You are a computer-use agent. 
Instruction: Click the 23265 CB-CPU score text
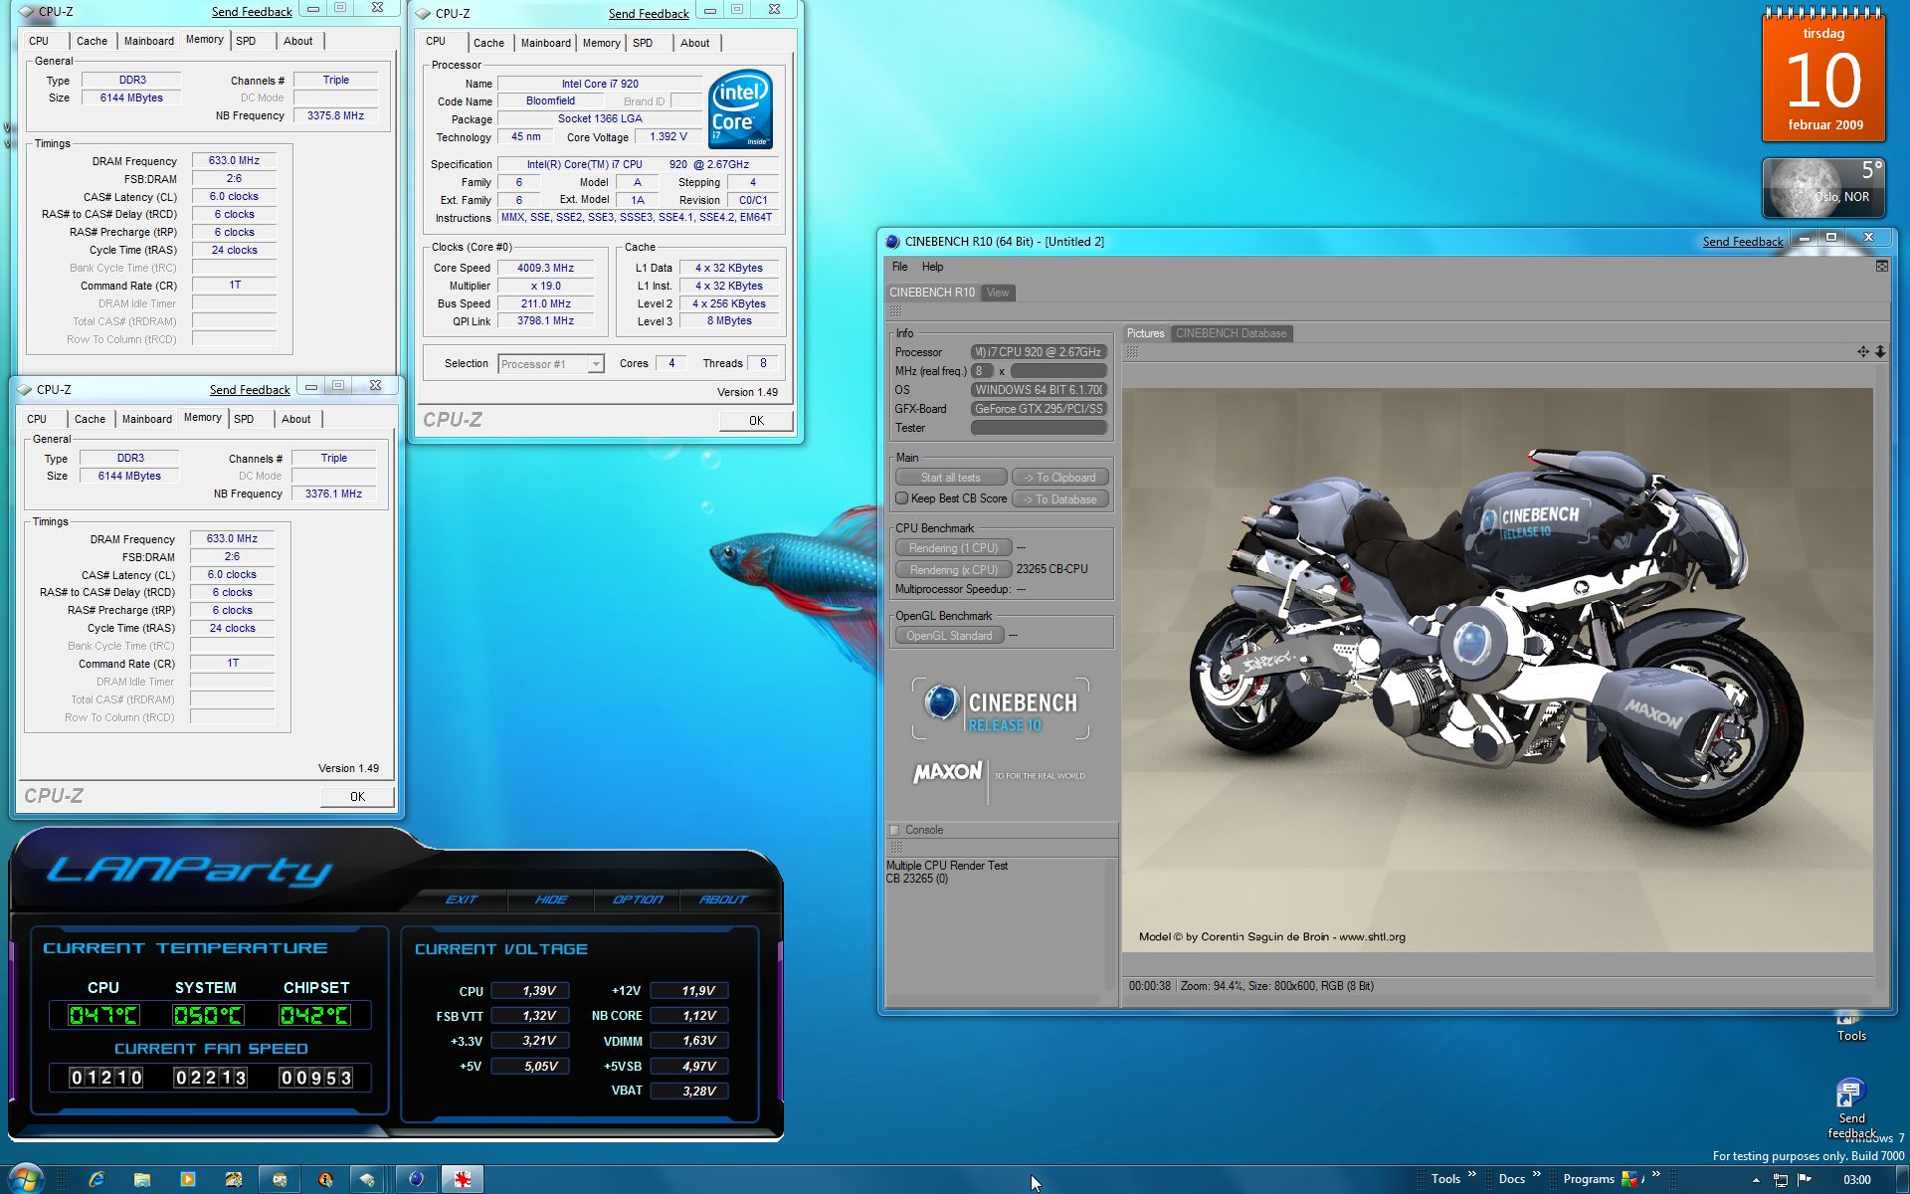coord(1052,569)
